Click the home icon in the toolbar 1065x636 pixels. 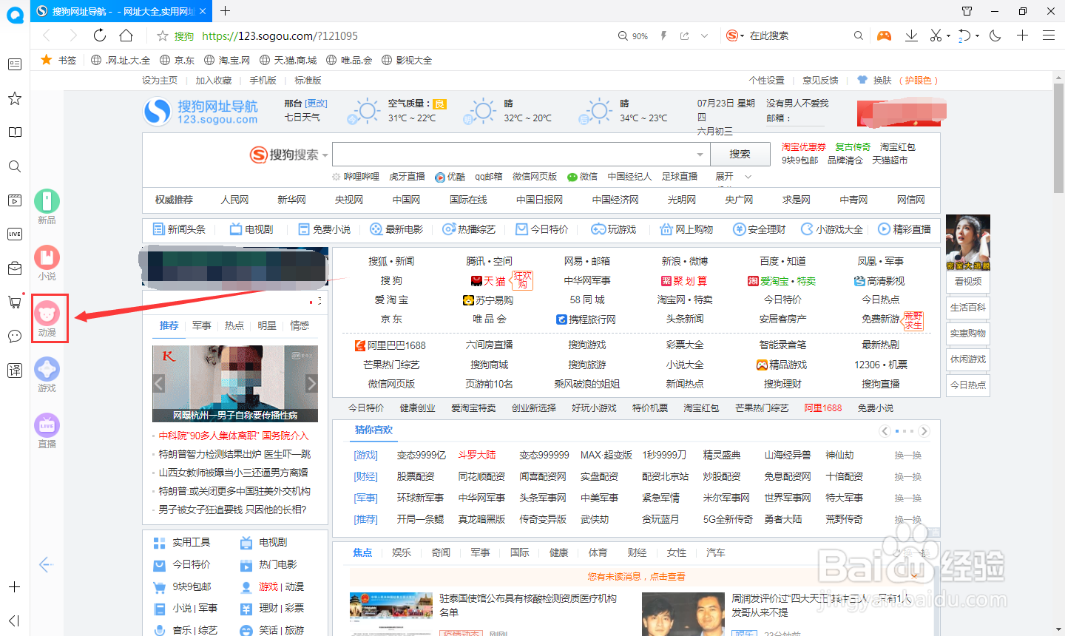tap(126, 34)
